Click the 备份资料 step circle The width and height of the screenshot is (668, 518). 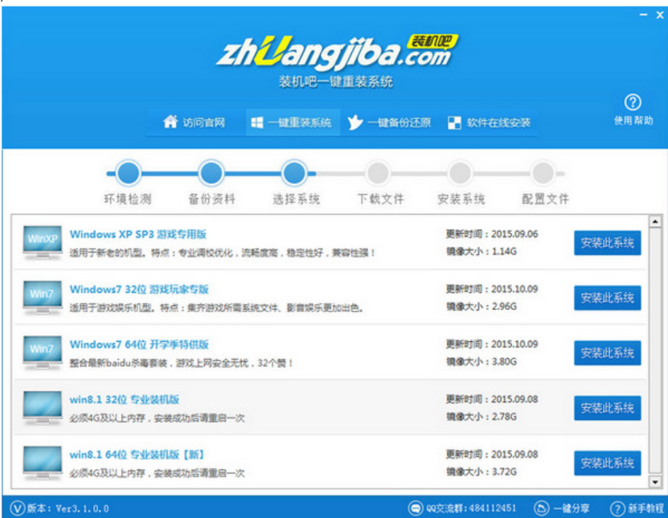coord(211,173)
